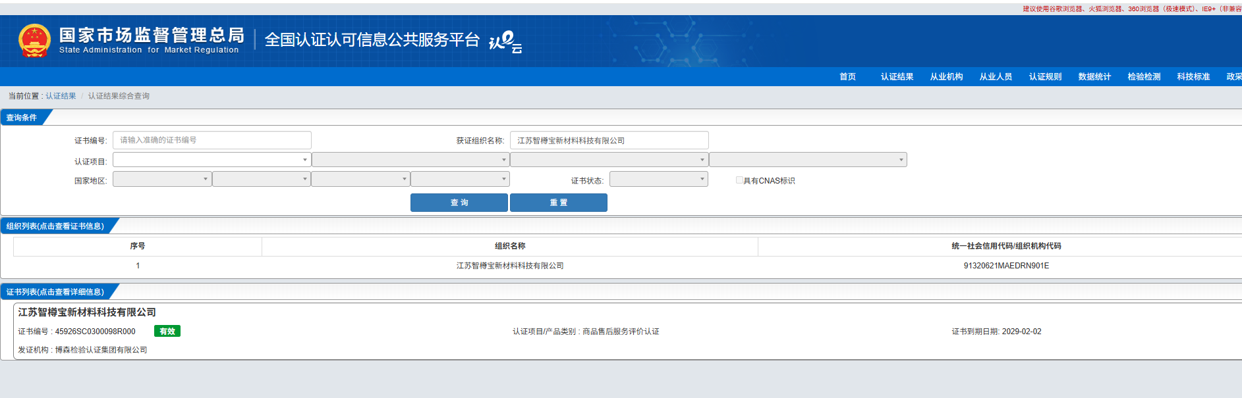Screen dimensions: 1242x398
Task: Open the first 国家地区 dropdown
Action: tap(162, 179)
